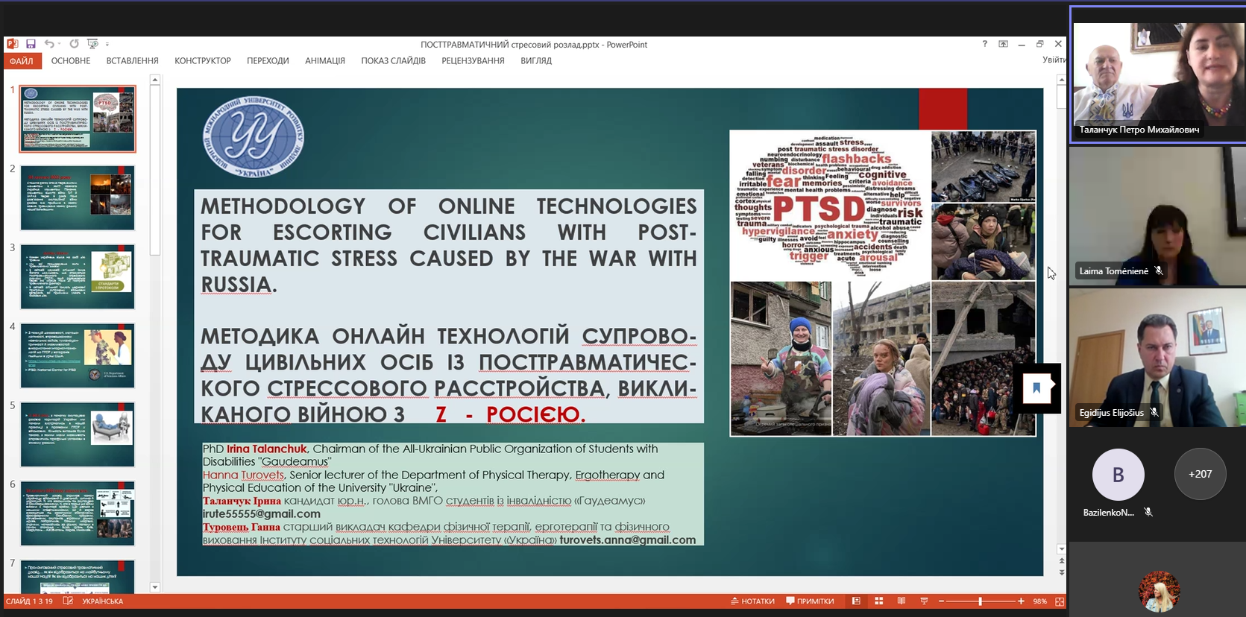Screen dimensions: 1246x617
Task: Select slide 7 thumbnail in slide panel
Action: click(78, 576)
